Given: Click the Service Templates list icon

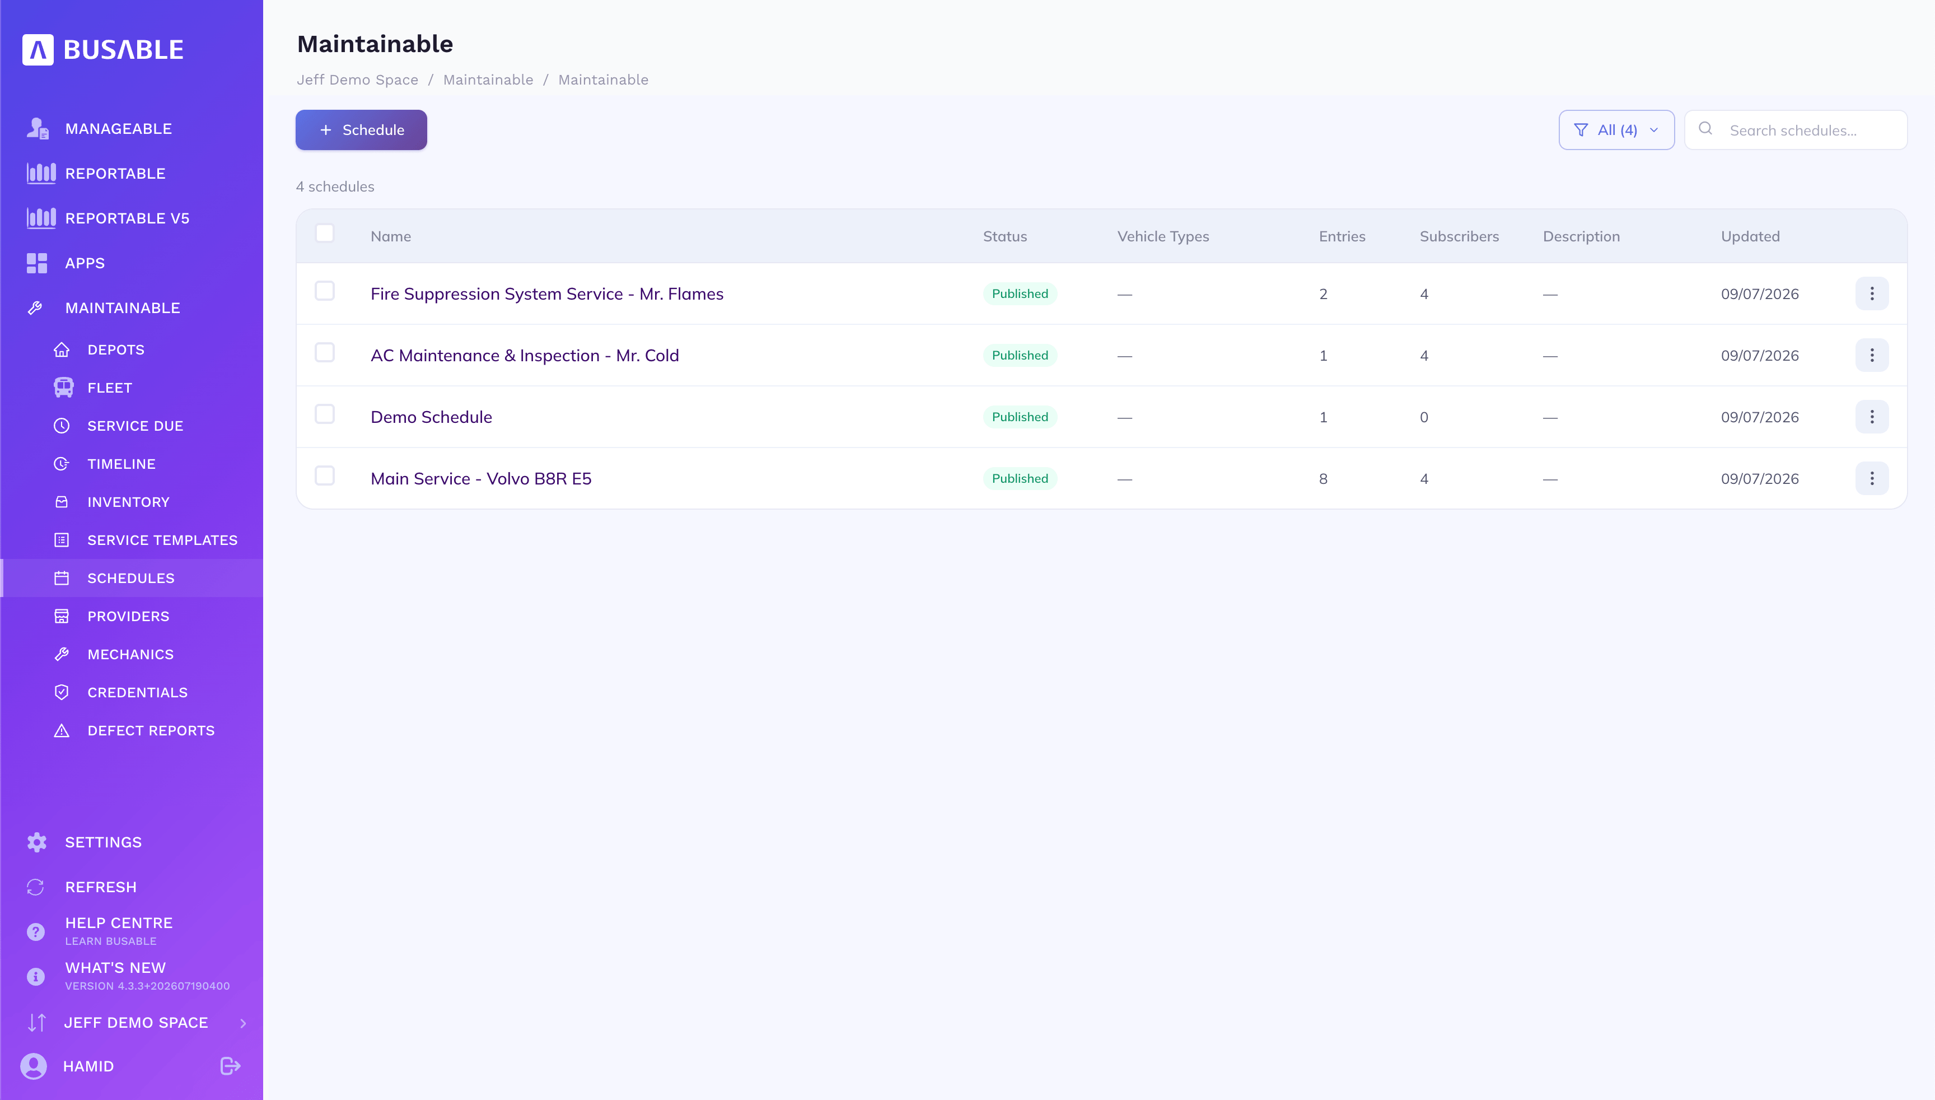Looking at the screenshot, I should pos(62,540).
